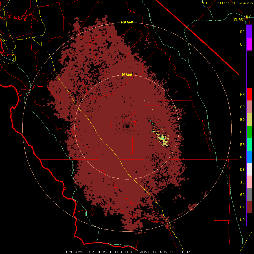Click the ND legend label
Viewport: 254px width, 254px height.
242,220
